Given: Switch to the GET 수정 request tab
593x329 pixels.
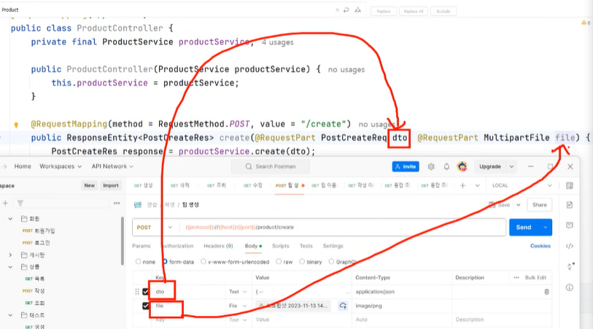Looking at the screenshot, I should [x=252, y=185].
